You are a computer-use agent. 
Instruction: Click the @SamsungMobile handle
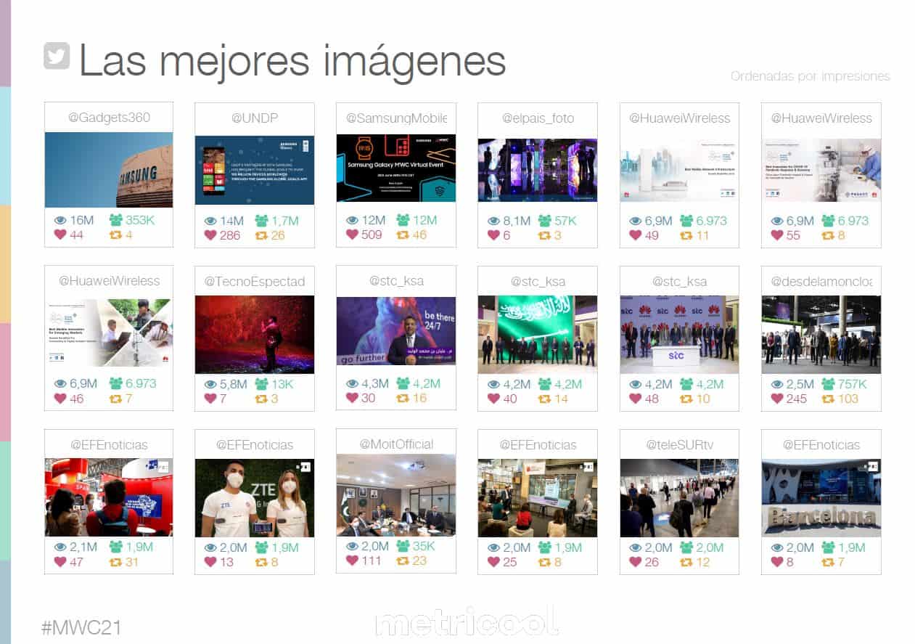(396, 118)
